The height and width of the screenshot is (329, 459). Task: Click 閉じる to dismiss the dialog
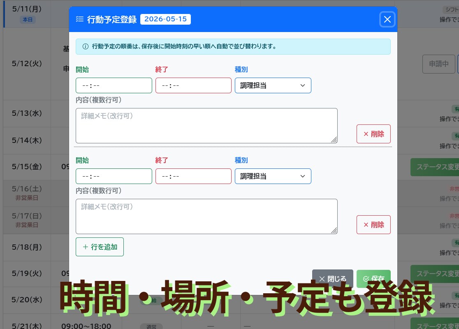[333, 279]
